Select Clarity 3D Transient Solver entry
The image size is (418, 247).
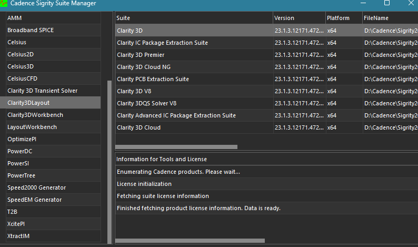click(x=53, y=91)
